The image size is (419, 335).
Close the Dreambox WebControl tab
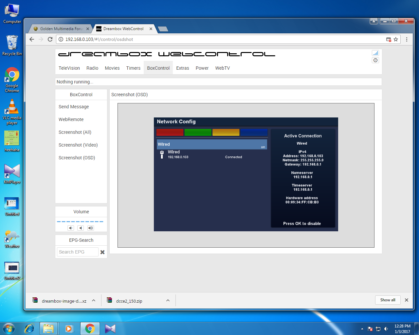coord(151,29)
